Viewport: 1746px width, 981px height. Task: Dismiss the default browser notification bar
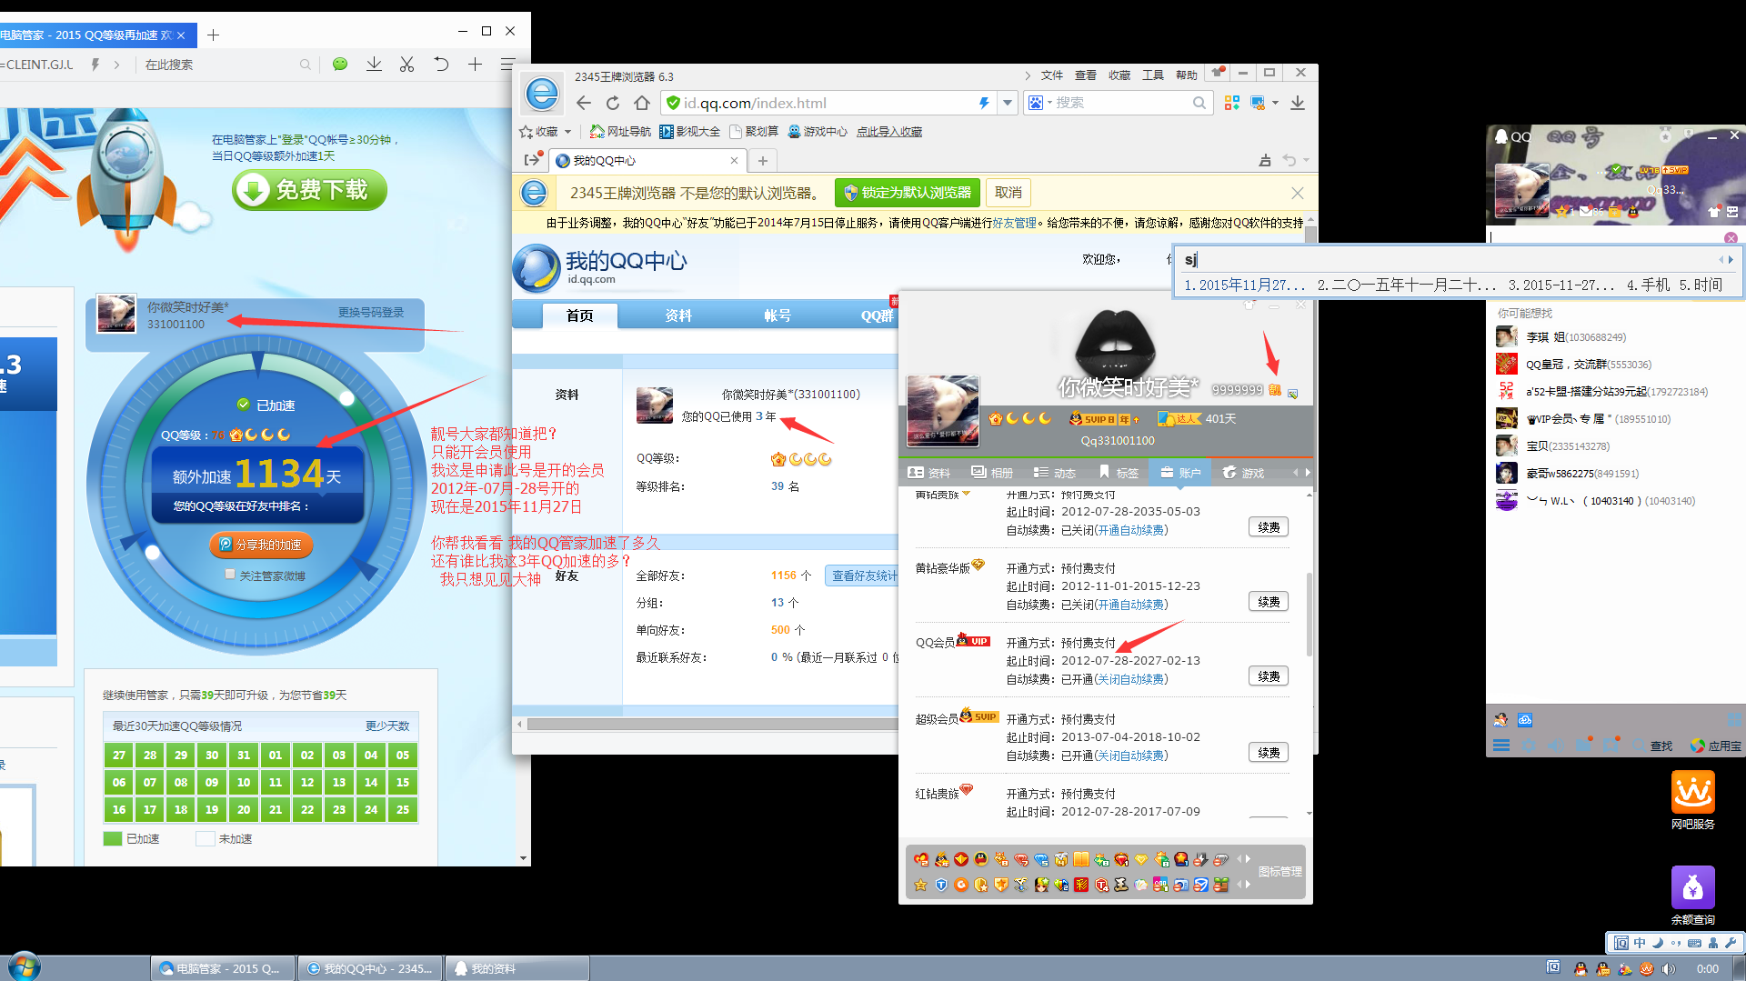pyautogui.click(x=1298, y=194)
